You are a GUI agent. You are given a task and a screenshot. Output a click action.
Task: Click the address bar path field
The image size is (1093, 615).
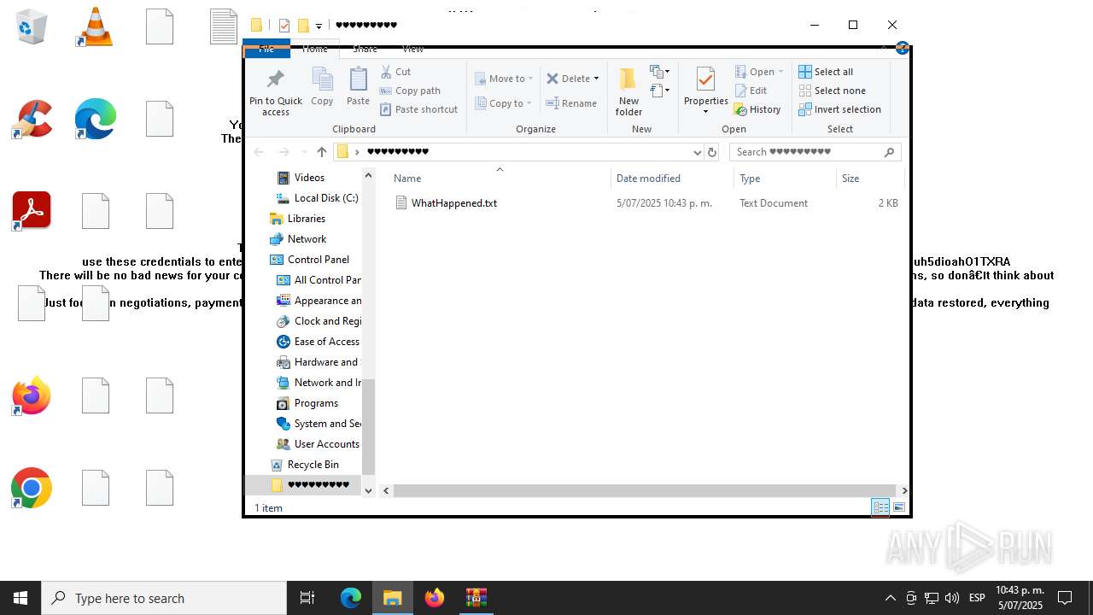pos(517,152)
